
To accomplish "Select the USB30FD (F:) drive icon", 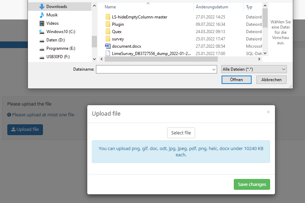I will 42,57.
